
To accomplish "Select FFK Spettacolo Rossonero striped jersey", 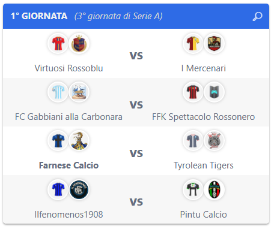I will [193, 92].
